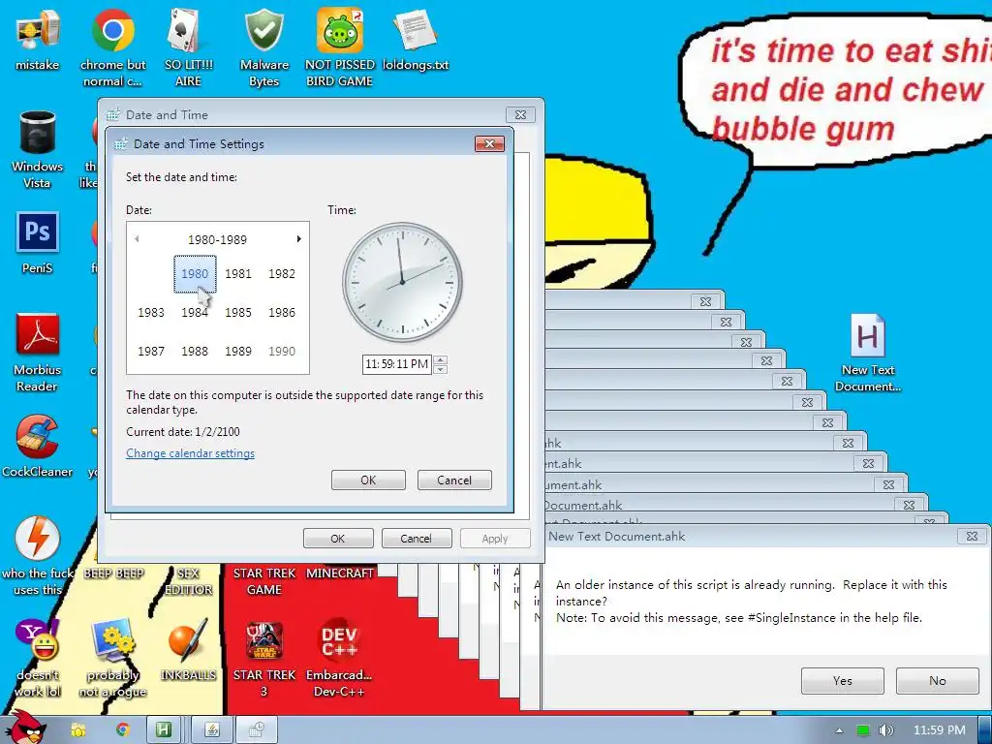Open the Embarcadero Dev-C++ icon
Screen dimensions: 992x744
[x=340, y=658]
